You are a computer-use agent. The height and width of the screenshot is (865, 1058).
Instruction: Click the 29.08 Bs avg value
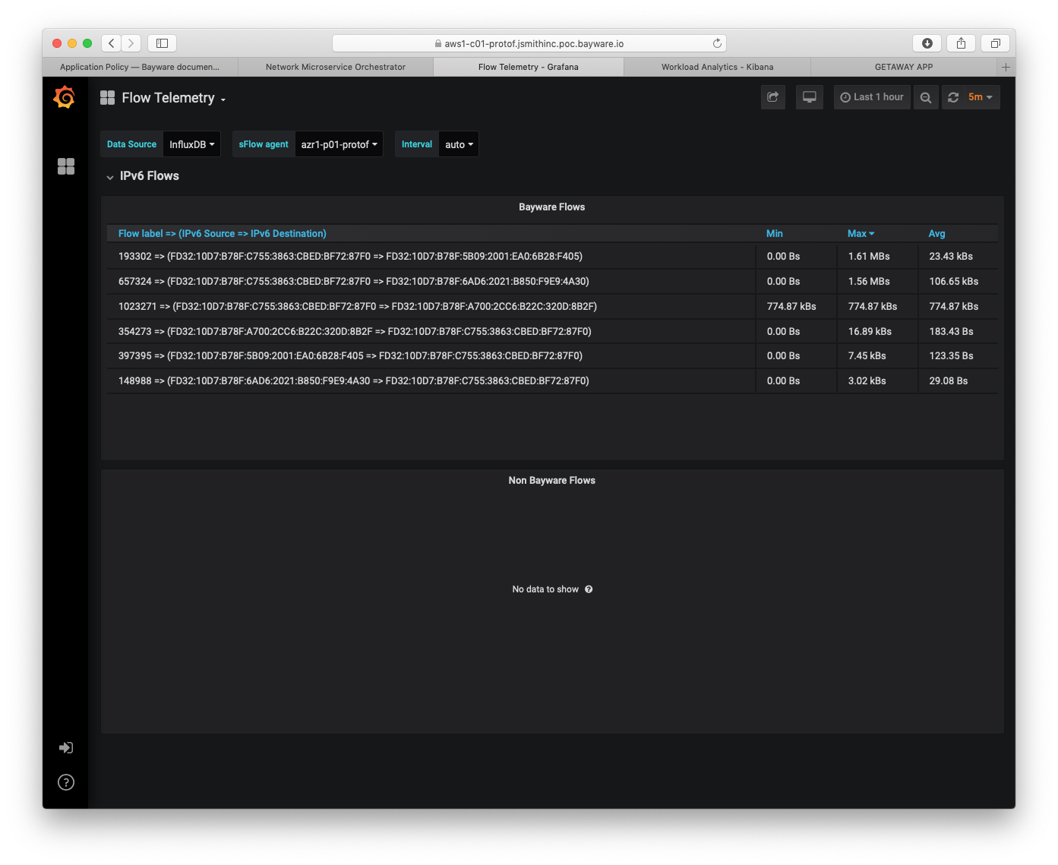click(948, 381)
